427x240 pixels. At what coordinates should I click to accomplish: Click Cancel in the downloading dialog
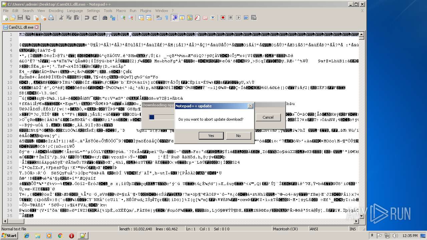click(268, 117)
